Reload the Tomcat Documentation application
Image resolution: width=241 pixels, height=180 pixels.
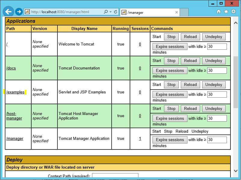(x=190, y=61)
